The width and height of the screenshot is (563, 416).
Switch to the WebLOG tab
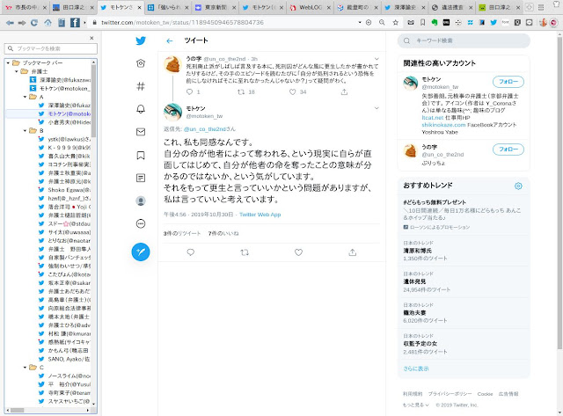coord(309,7)
